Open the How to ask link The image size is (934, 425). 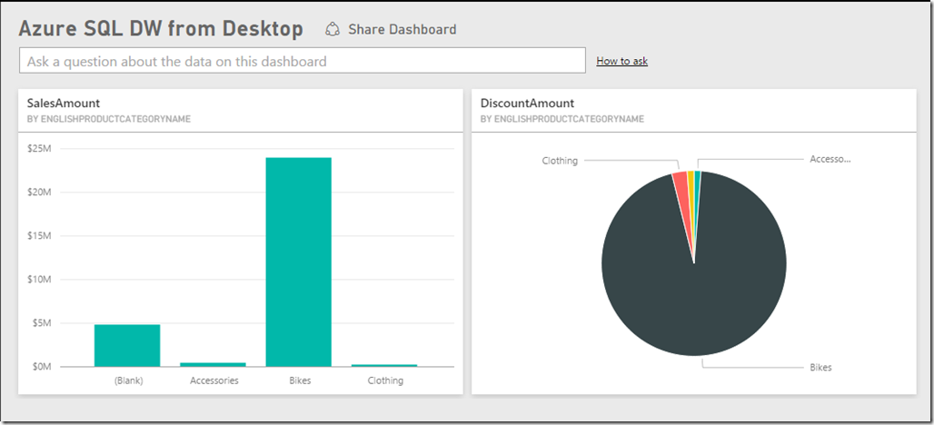pos(621,61)
